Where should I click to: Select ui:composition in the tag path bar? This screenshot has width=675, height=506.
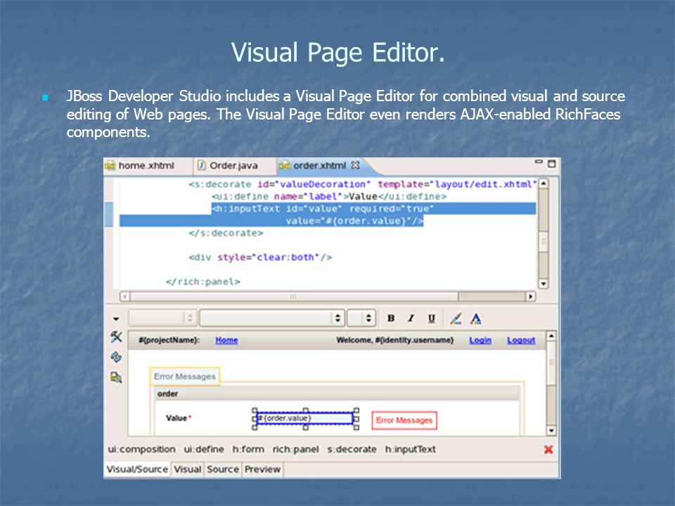click(x=141, y=449)
